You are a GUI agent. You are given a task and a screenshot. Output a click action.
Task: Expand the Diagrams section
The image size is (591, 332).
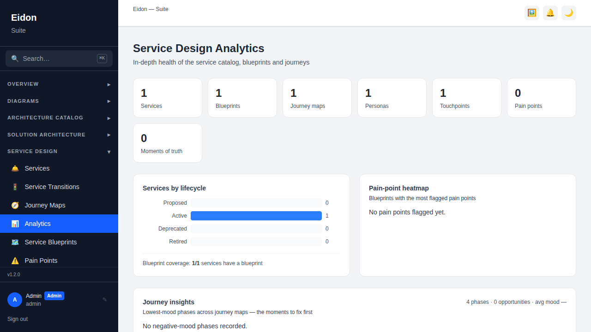click(59, 101)
